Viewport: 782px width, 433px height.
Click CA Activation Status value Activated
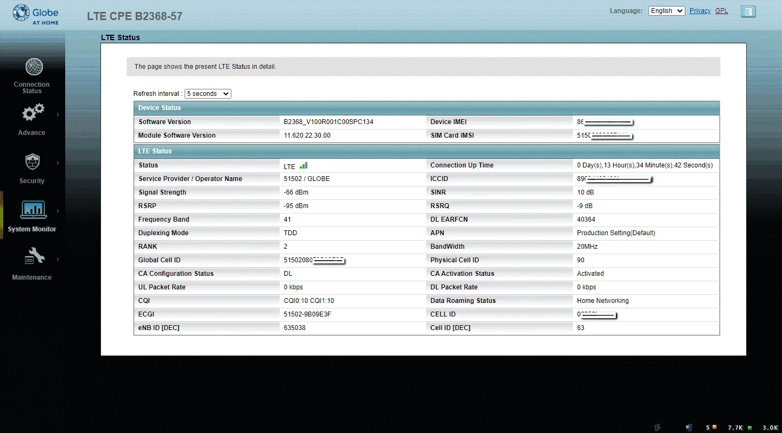coord(590,274)
